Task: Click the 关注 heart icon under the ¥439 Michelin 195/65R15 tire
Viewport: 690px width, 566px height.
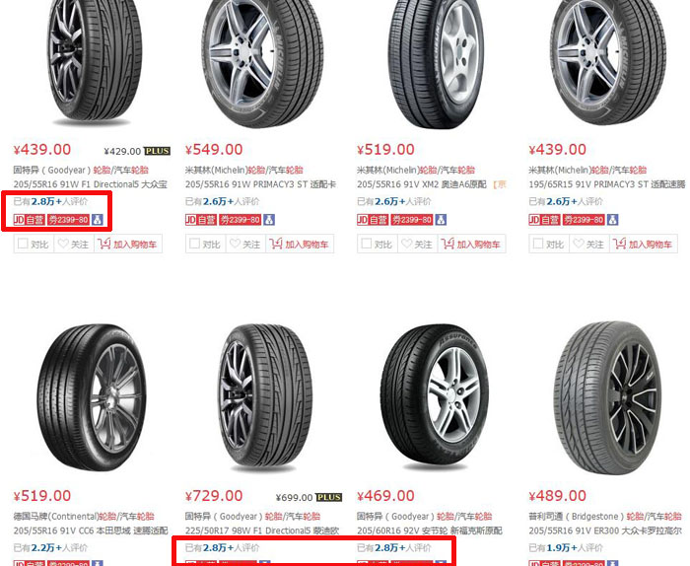Action: 579,244
